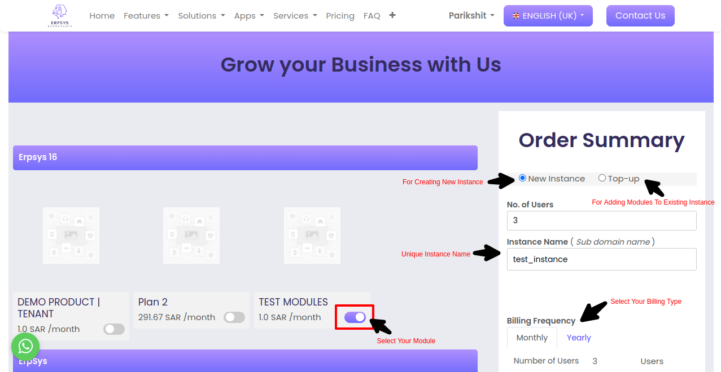Choose the Top-up radio option

pyautogui.click(x=602, y=178)
